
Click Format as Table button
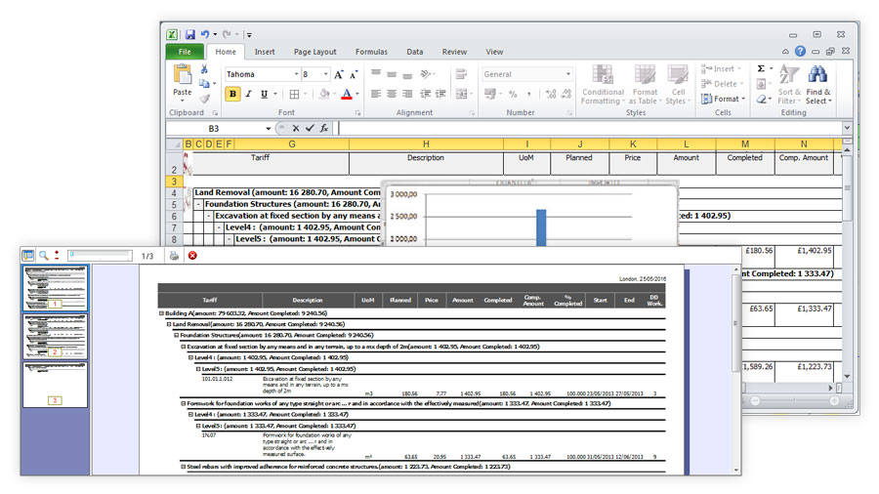[x=645, y=85]
